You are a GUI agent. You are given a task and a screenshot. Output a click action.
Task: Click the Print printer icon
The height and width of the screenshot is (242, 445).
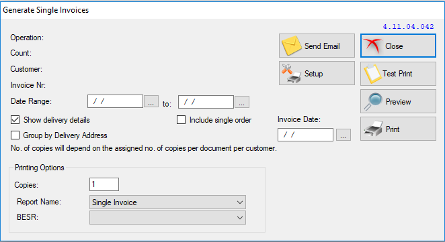tap(373, 129)
